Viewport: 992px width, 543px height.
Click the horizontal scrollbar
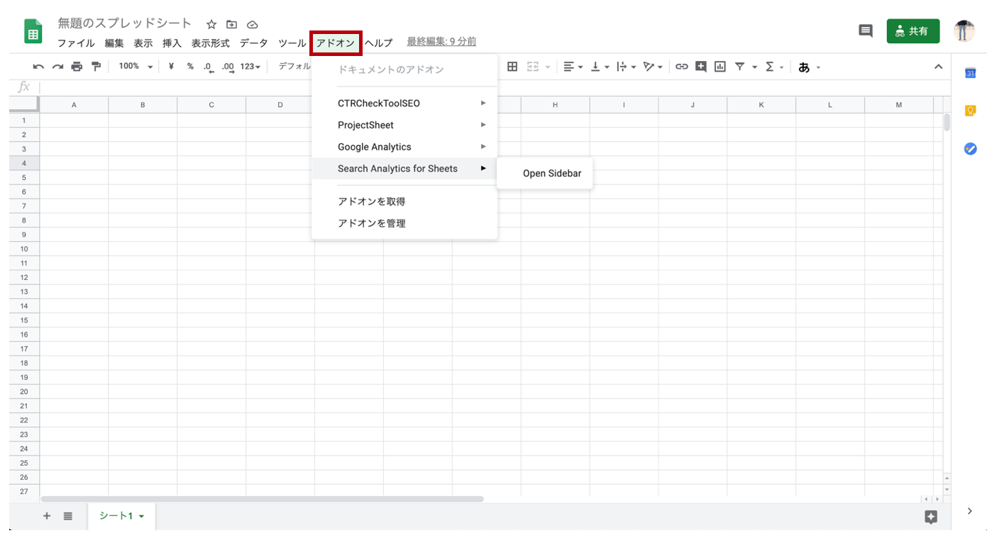263,499
